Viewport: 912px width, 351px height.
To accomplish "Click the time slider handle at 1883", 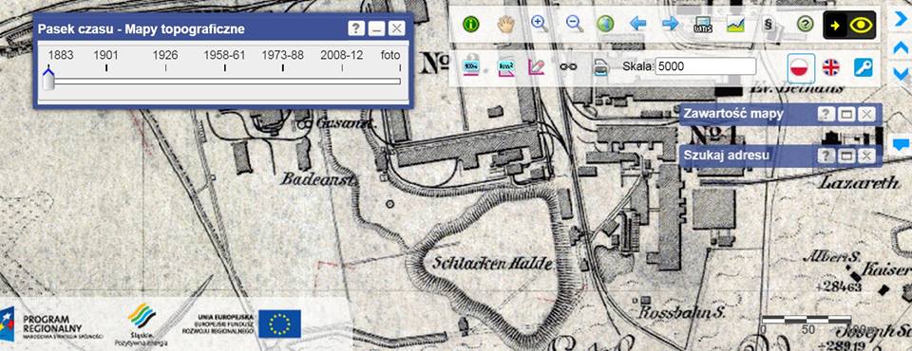I will pos(48,79).
